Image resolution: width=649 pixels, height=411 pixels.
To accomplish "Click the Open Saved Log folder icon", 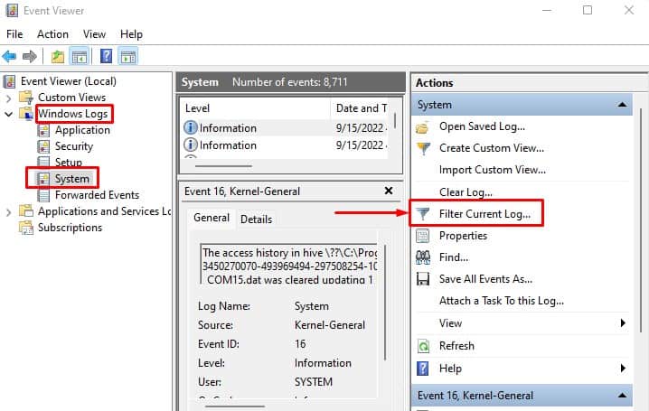I will pyautogui.click(x=423, y=127).
